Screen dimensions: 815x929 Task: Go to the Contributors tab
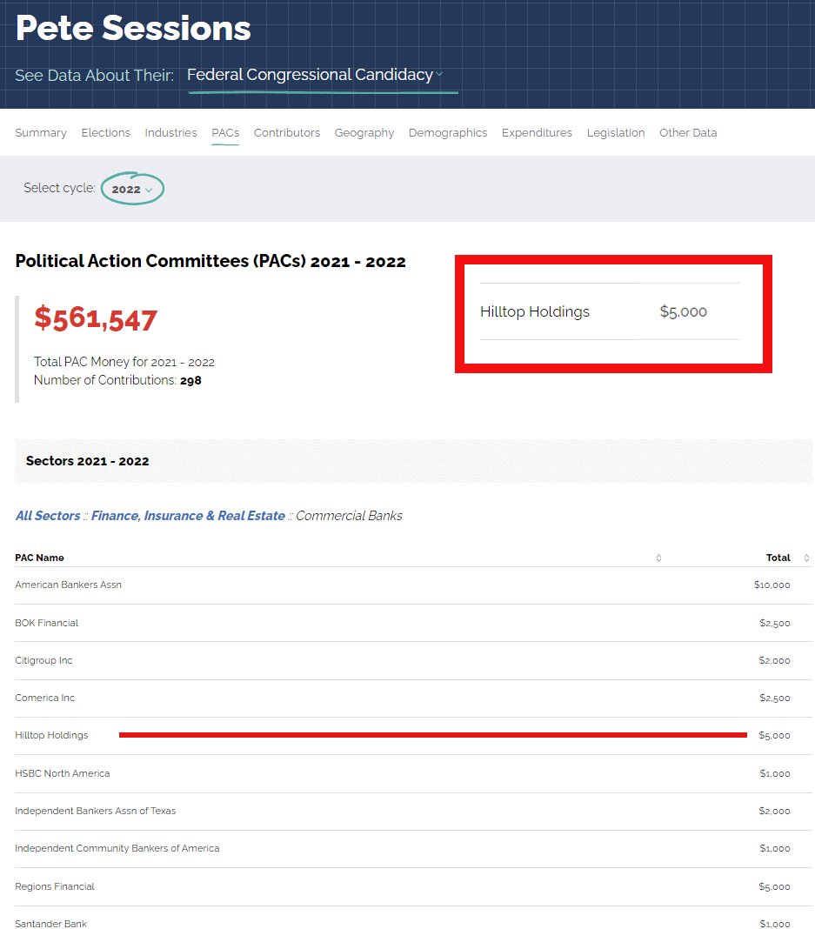coord(287,133)
